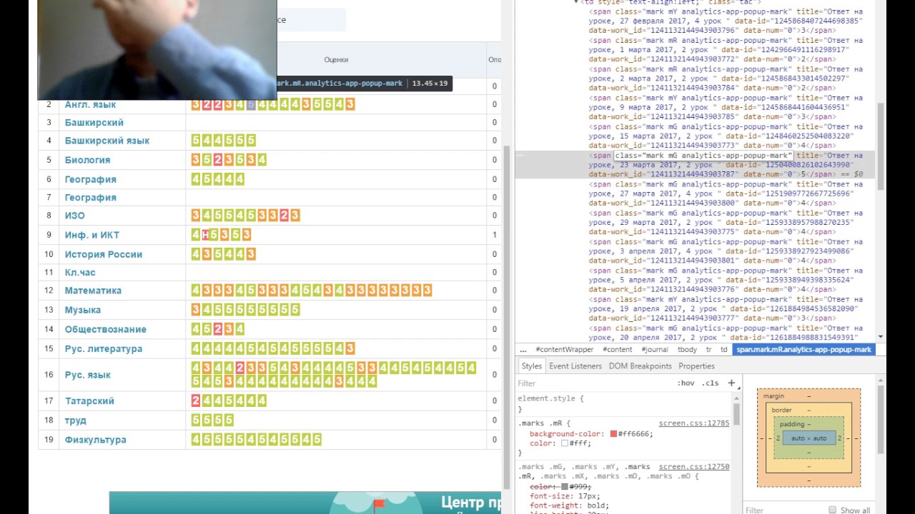Screen dimensions: 915x514
Task: Select the span node for 29 марта 2017
Action: (x=726, y=222)
